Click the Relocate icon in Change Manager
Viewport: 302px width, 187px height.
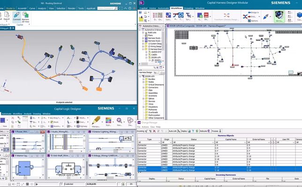pos(209,131)
